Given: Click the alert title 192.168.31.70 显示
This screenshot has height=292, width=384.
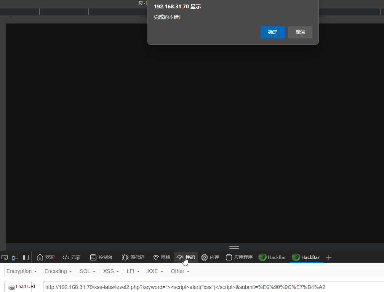Looking at the screenshot, I should coord(178,6).
